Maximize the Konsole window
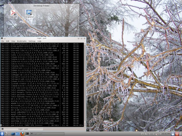The width and height of the screenshot is (182, 136). pos(82,38)
